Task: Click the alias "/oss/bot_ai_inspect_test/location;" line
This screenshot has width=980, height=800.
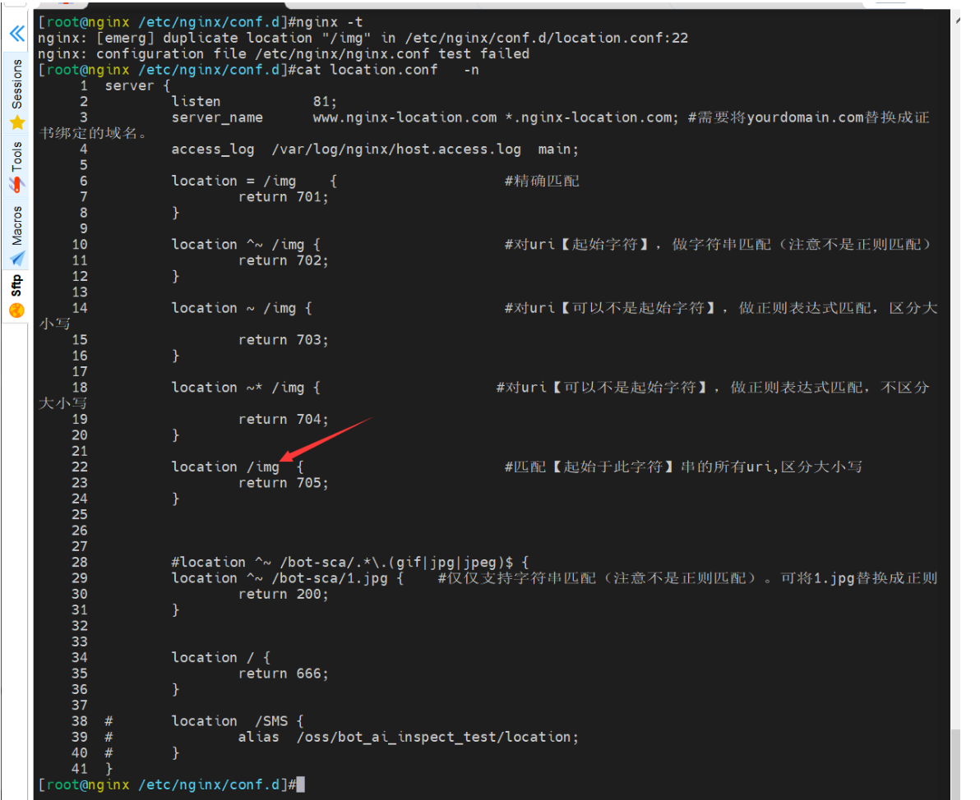Action: click(x=408, y=737)
